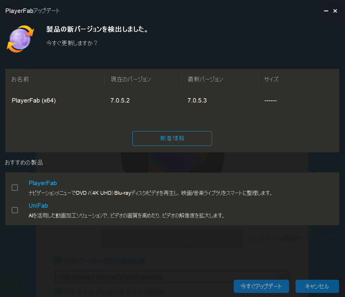Click the お名前 column header

coord(20,79)
